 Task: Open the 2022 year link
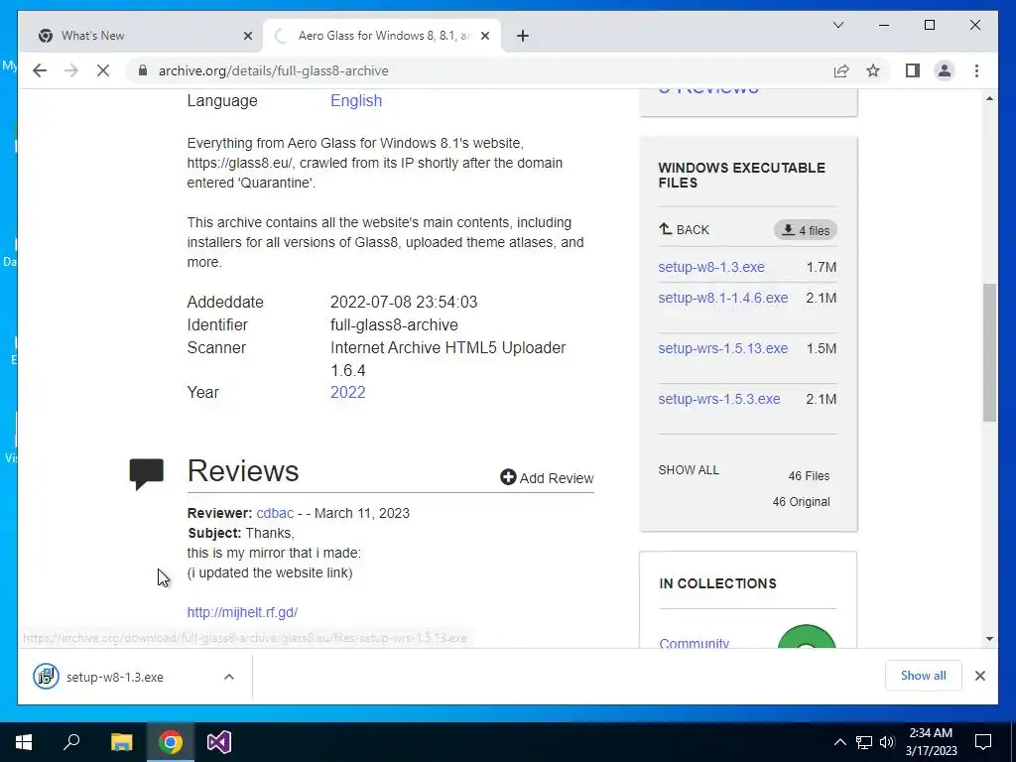(348, 392)
